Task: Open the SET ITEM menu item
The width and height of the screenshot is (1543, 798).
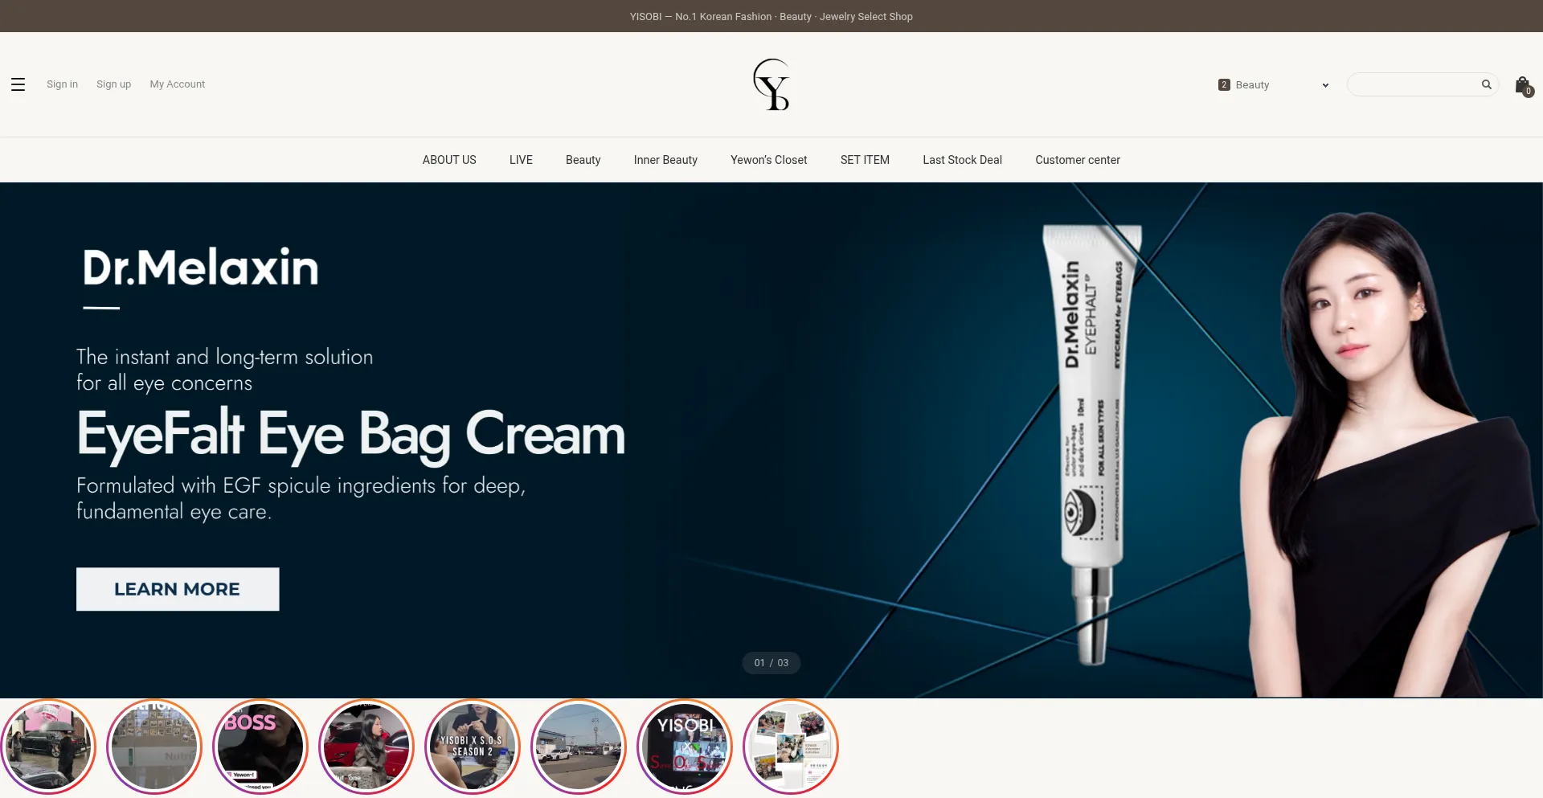Action: (x=865, y=160)
